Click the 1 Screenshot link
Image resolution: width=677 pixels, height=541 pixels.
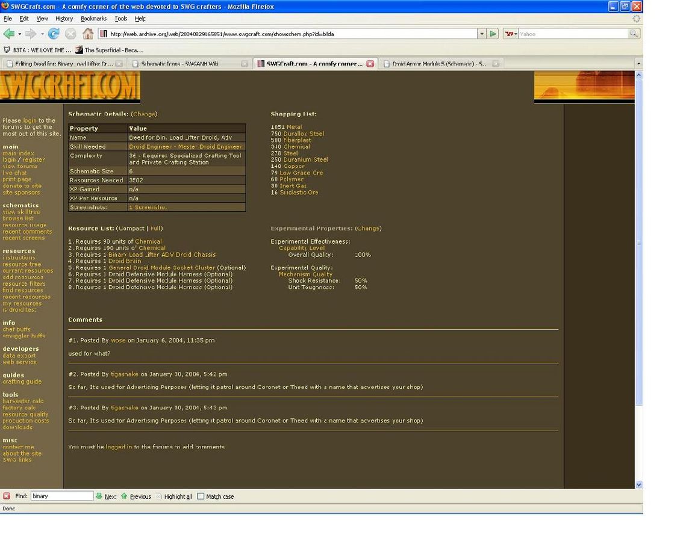(x=148, y=207)
